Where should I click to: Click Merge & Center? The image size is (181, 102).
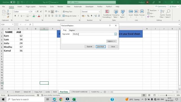70,16
